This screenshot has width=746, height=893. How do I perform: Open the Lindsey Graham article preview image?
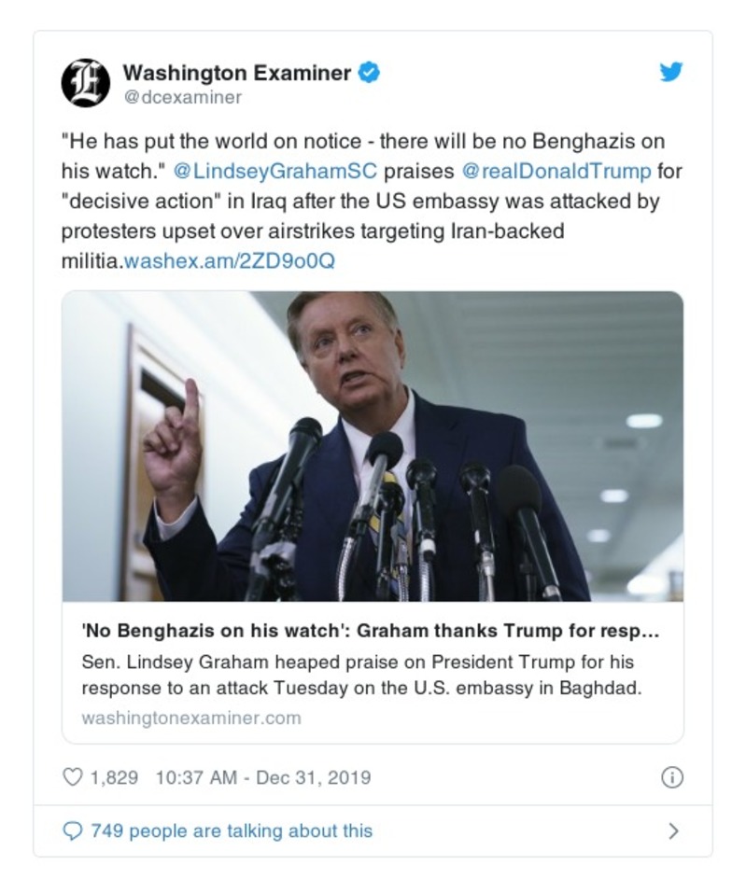[373, 446]
